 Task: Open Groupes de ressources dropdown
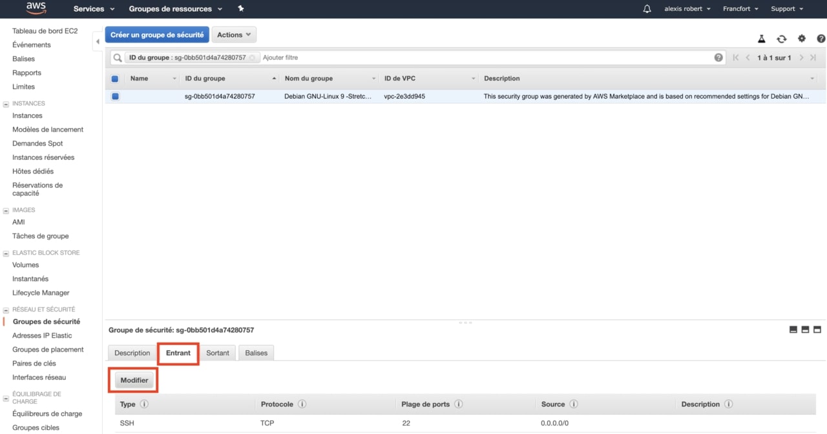[175, 9]
